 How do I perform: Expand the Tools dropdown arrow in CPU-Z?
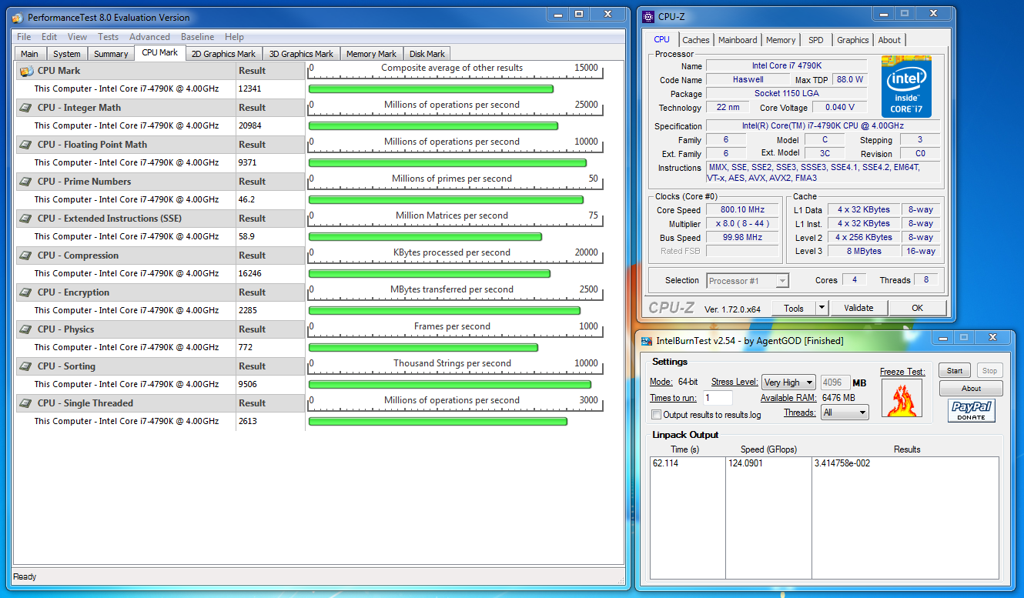point(822,308)
